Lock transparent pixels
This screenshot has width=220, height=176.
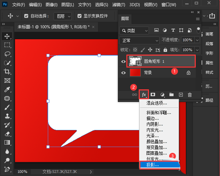pyautogui.click(x=135, y=49)
